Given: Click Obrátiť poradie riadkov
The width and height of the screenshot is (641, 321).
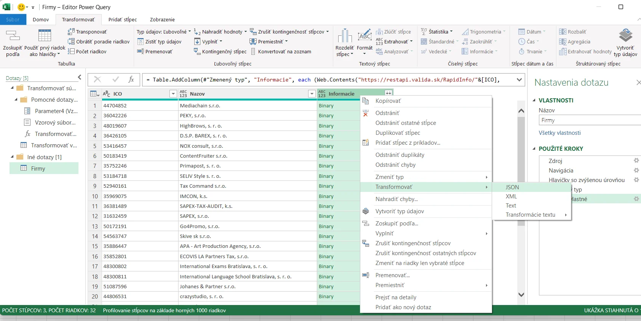Looking at the screenshot, I should tap(99, 42).
